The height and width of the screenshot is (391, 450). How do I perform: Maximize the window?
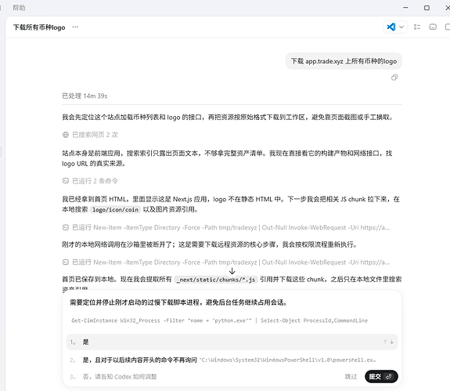[427, 8]
